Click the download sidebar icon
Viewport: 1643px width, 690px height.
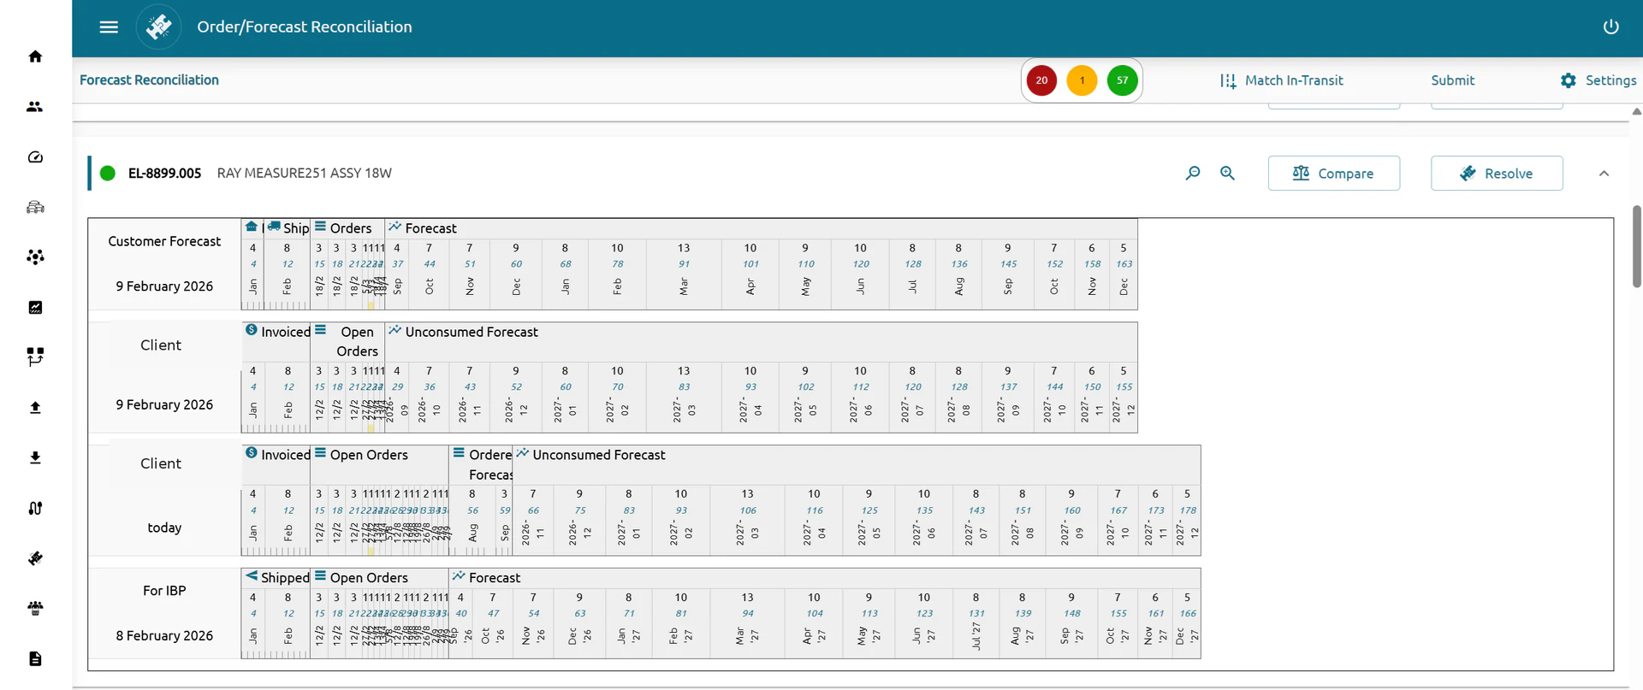[35, 458]
